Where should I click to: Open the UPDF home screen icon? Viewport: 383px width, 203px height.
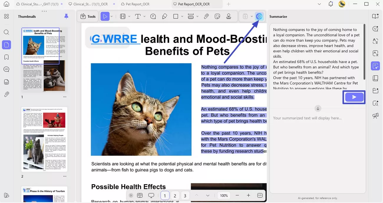(6, 4)
